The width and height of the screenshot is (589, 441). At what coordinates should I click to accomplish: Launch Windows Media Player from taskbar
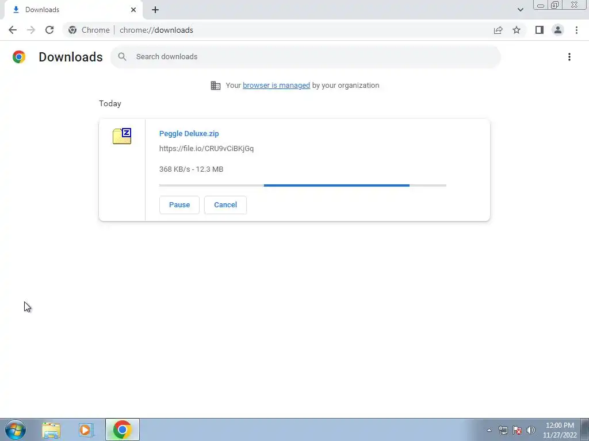pos(86,430)
